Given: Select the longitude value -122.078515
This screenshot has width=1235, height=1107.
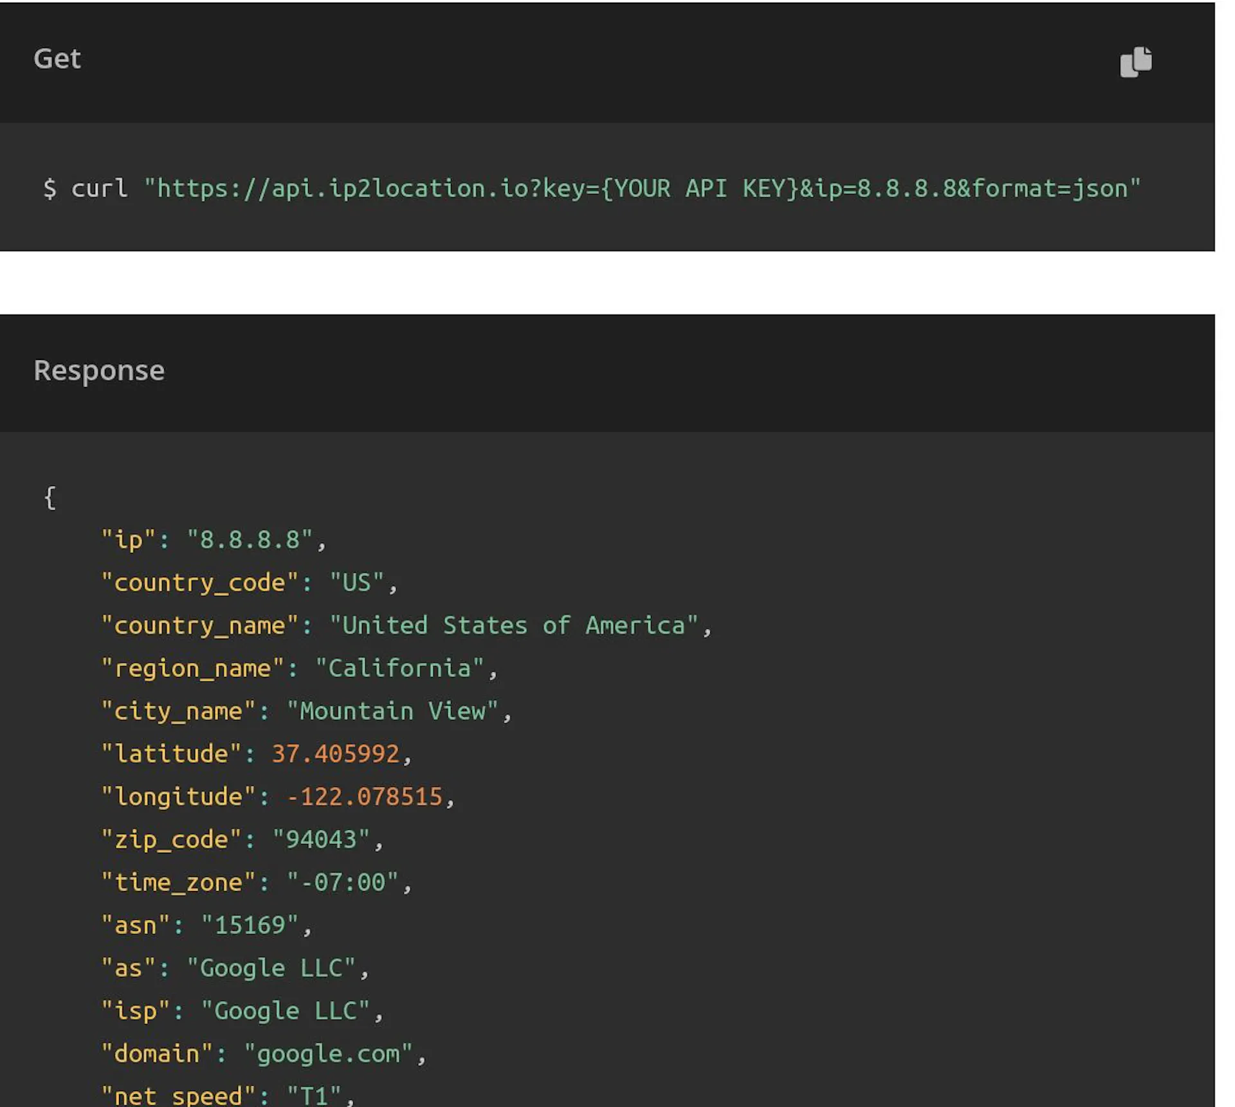Looking at the screenshot, I should pyautogui.click(x=364, y=797).
